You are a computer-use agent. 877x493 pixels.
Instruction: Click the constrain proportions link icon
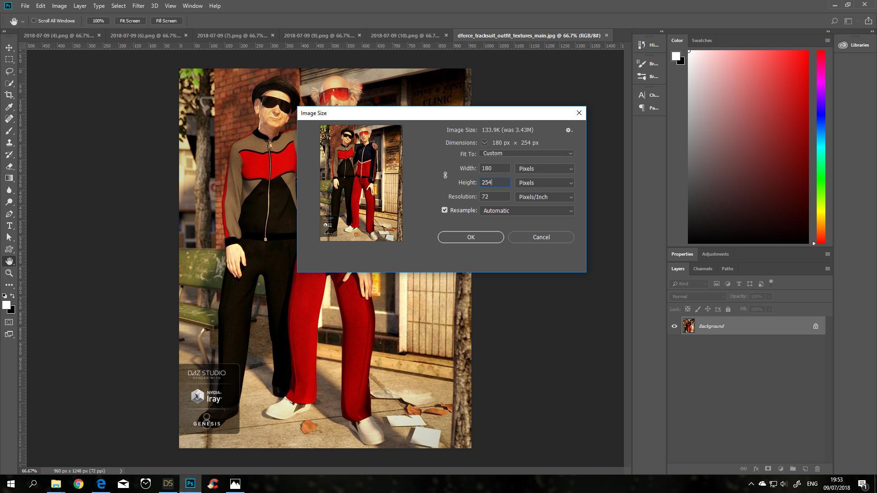pyautogui.click(x=445, y=175)
